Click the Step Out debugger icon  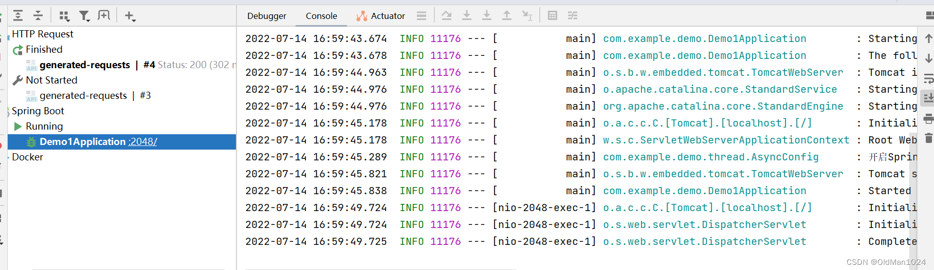tap(507, 16)
